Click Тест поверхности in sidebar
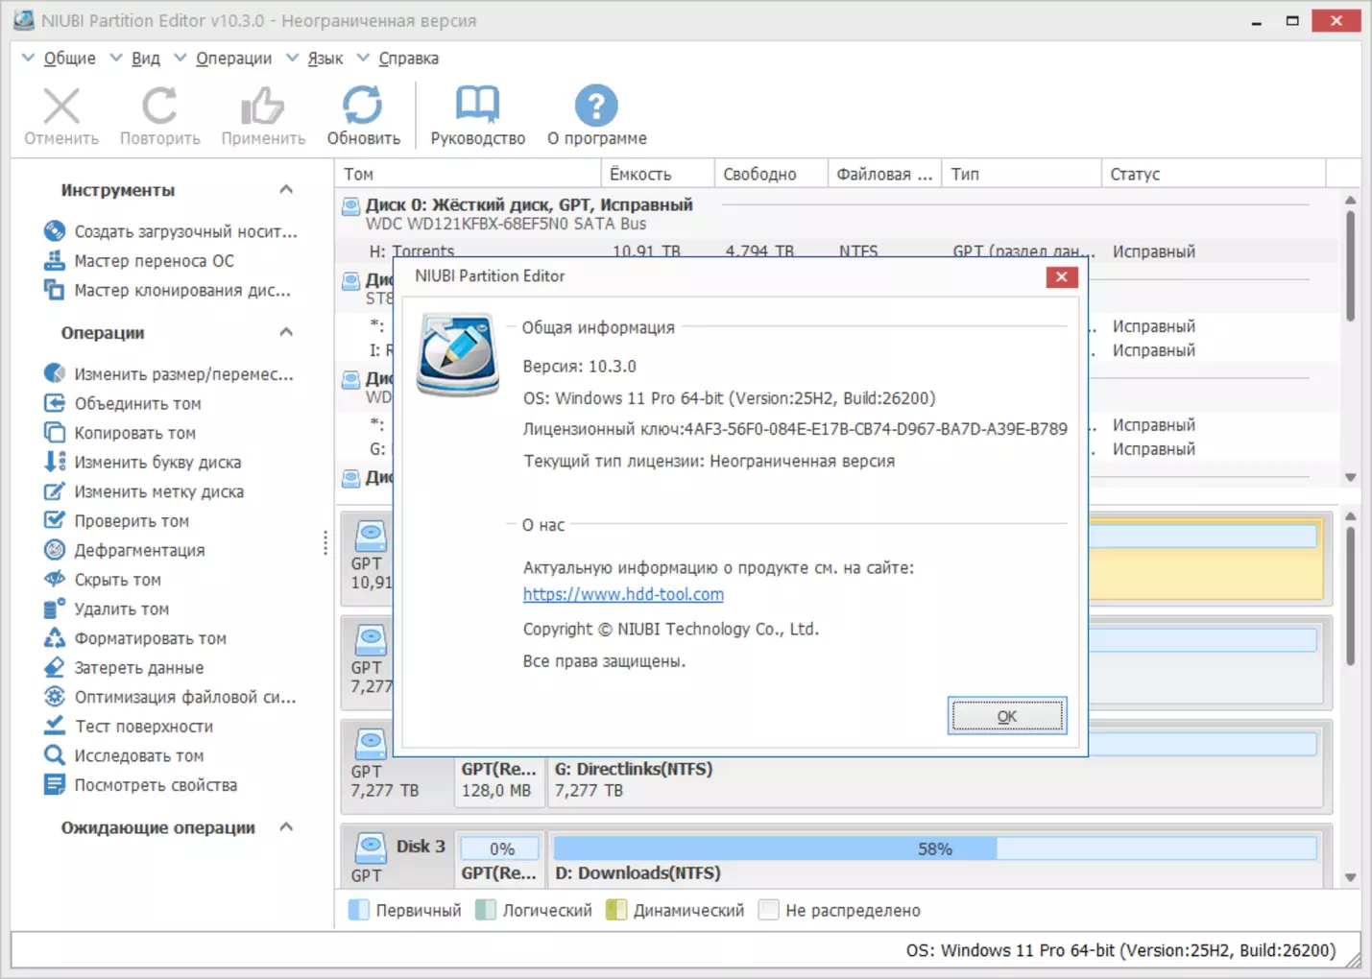 point(144,727)
